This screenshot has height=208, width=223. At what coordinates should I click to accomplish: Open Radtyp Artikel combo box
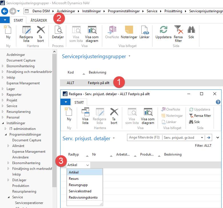[x=78, y=165]
